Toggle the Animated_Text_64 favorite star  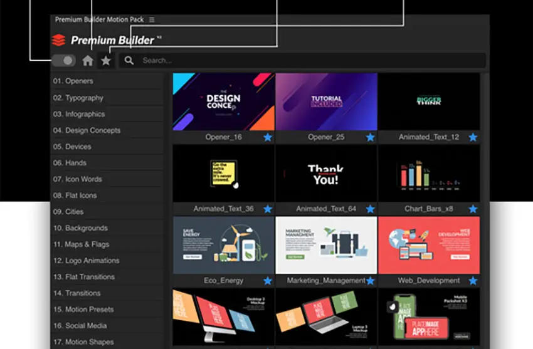(371, 209)
